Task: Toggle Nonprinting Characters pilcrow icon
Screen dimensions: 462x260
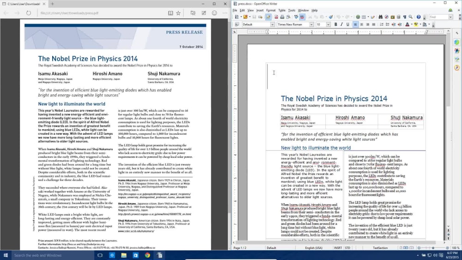Action: [405, 17]
